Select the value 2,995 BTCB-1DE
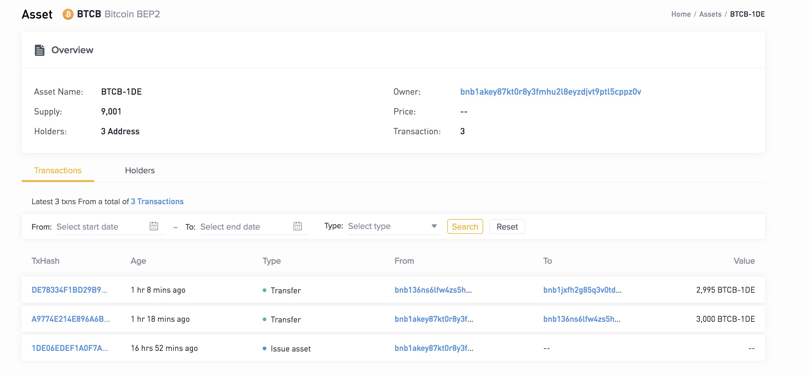Image resolution: width=809 pixels, height=375 pixels. (x=725, y=290)
